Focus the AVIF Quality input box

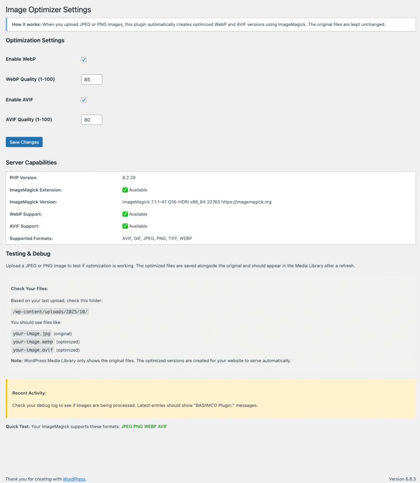tap(91, 120)
